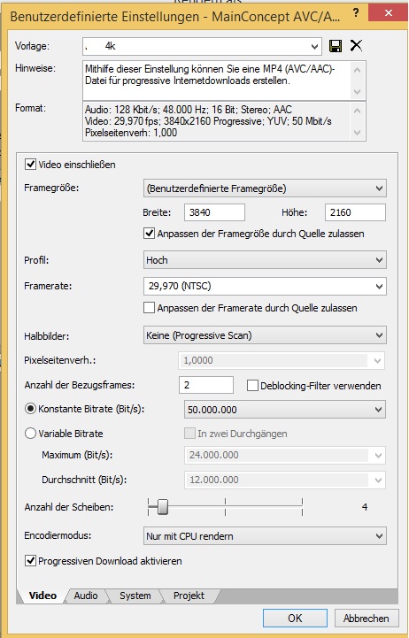Click text 'Pixelseitenverh: 1,000' in Format box
409x638 pixels.
(x=131, y=133)
